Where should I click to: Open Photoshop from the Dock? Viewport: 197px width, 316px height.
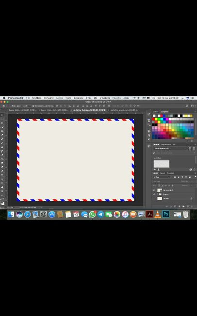166,214
